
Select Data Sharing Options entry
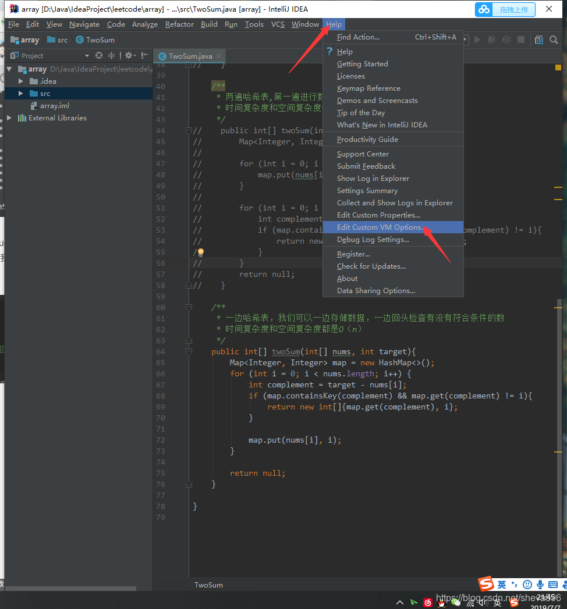tap(393, 290)
